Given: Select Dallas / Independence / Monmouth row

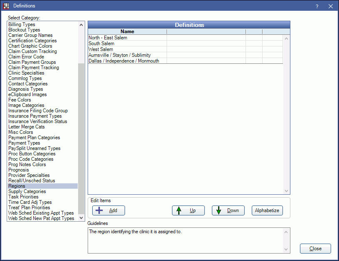Looking at the screenshot, I should 185,61.
